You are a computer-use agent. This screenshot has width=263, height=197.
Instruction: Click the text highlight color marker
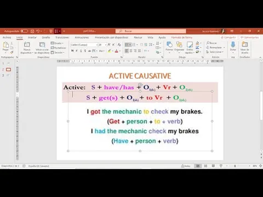(110, 51)
